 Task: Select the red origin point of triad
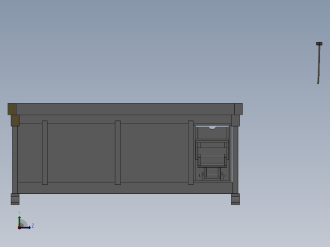tap(19, 228)
